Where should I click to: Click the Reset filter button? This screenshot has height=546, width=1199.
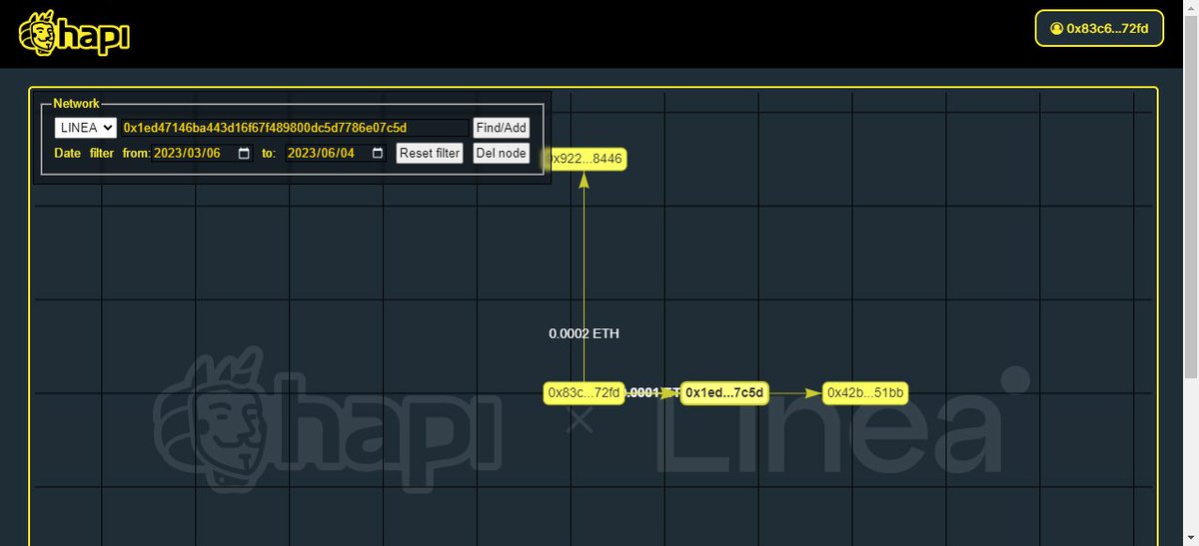coord(430,153)
